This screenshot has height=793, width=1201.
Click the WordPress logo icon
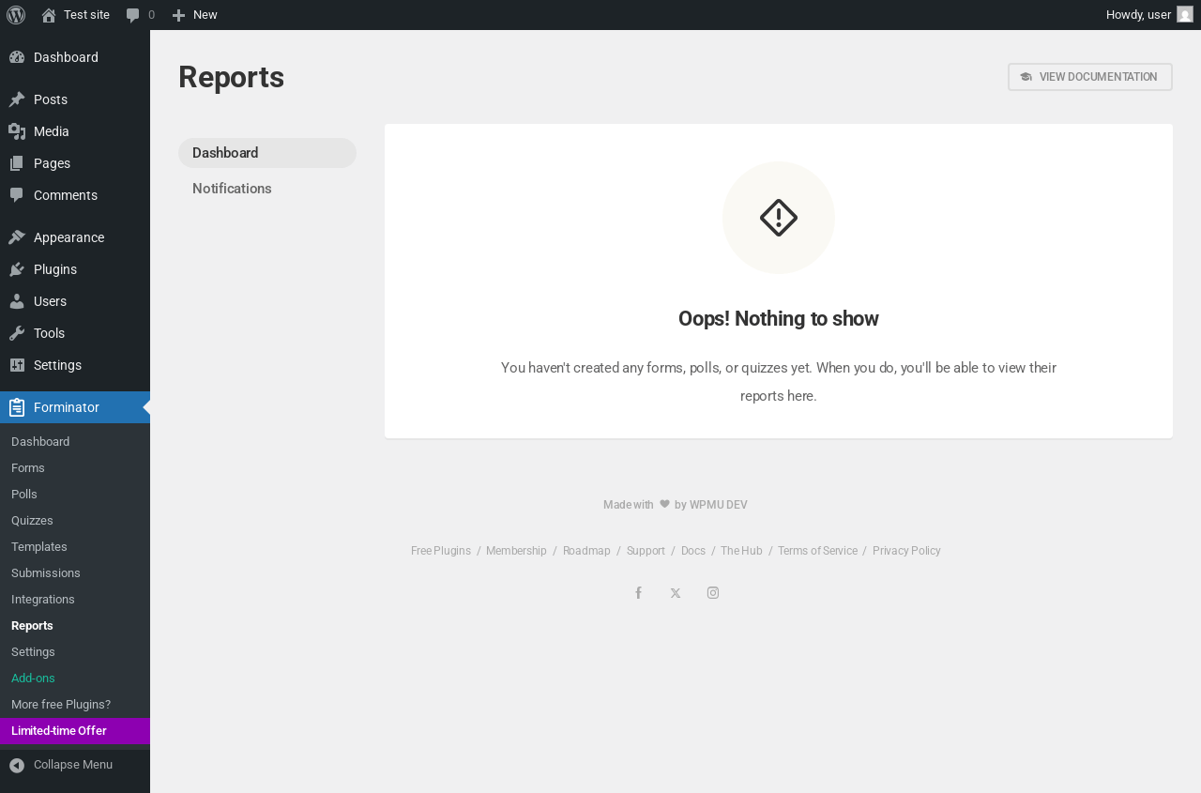coord(16,15)
